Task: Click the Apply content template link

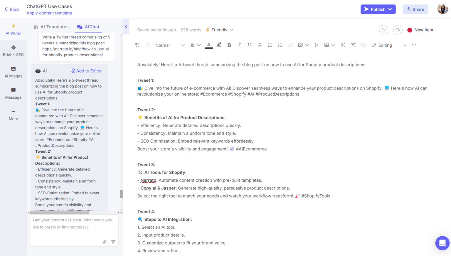Action: 49,13
